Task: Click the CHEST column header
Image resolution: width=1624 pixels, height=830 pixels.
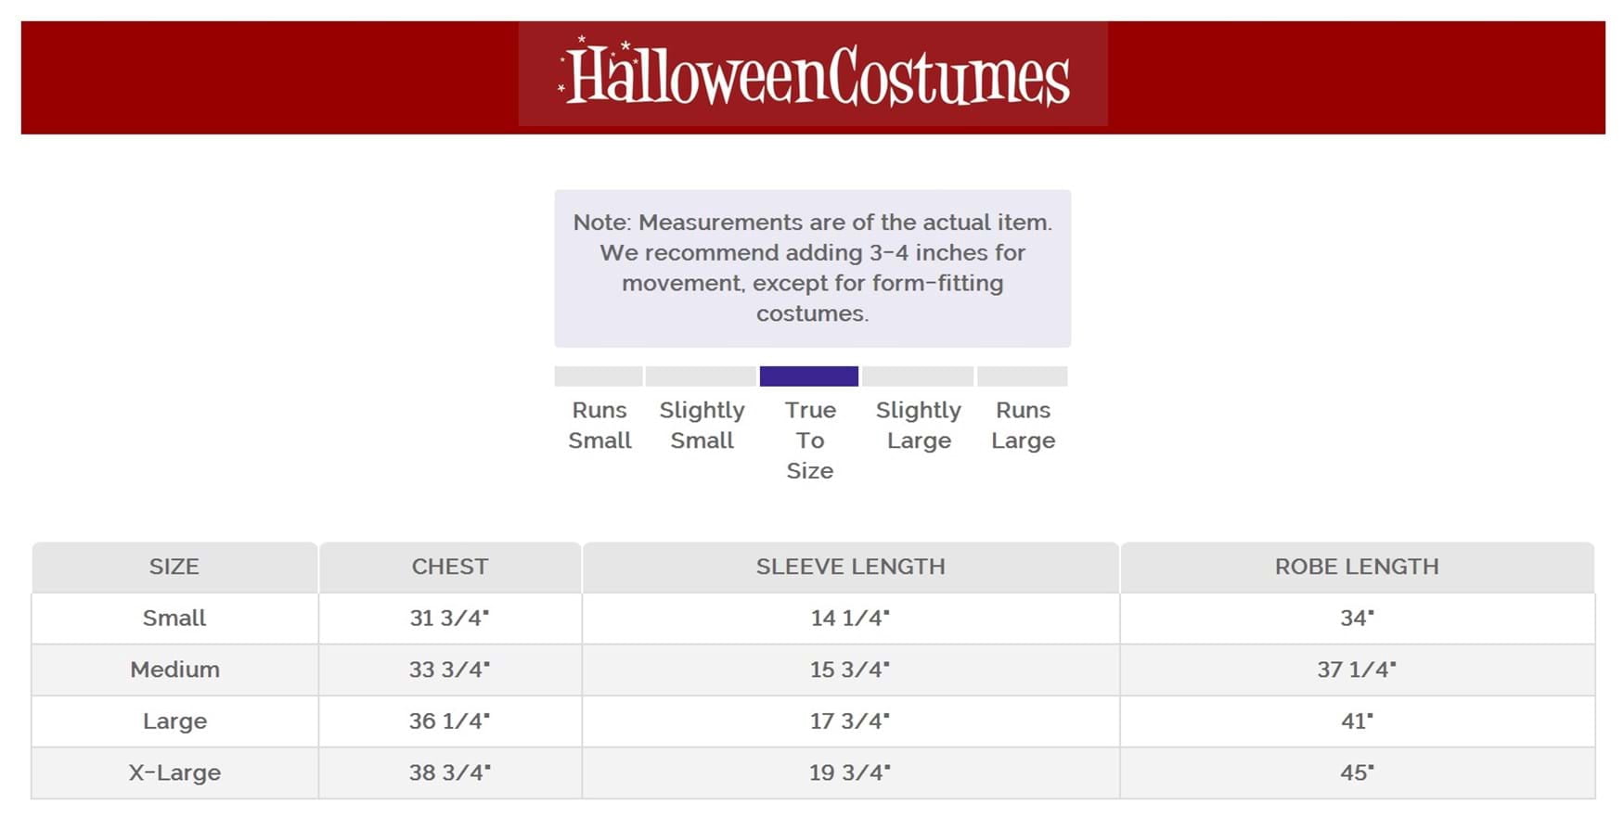Action: tap(450, 567)
